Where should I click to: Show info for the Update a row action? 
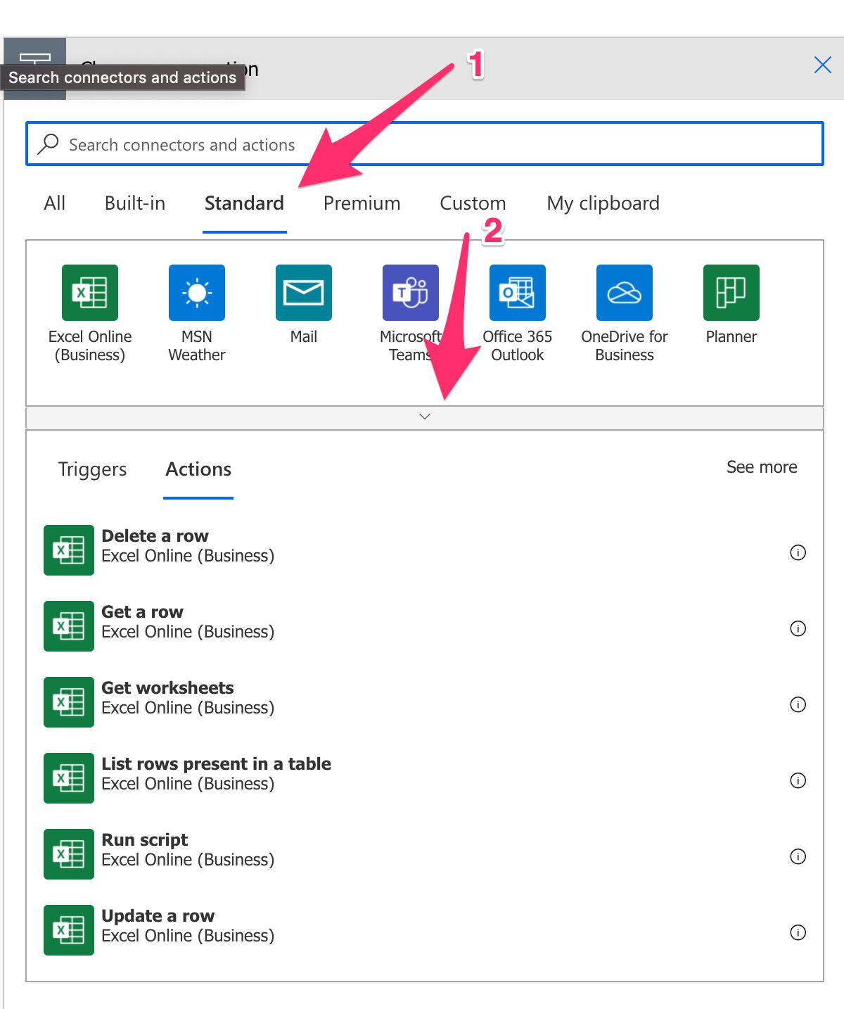click(798, 933)
